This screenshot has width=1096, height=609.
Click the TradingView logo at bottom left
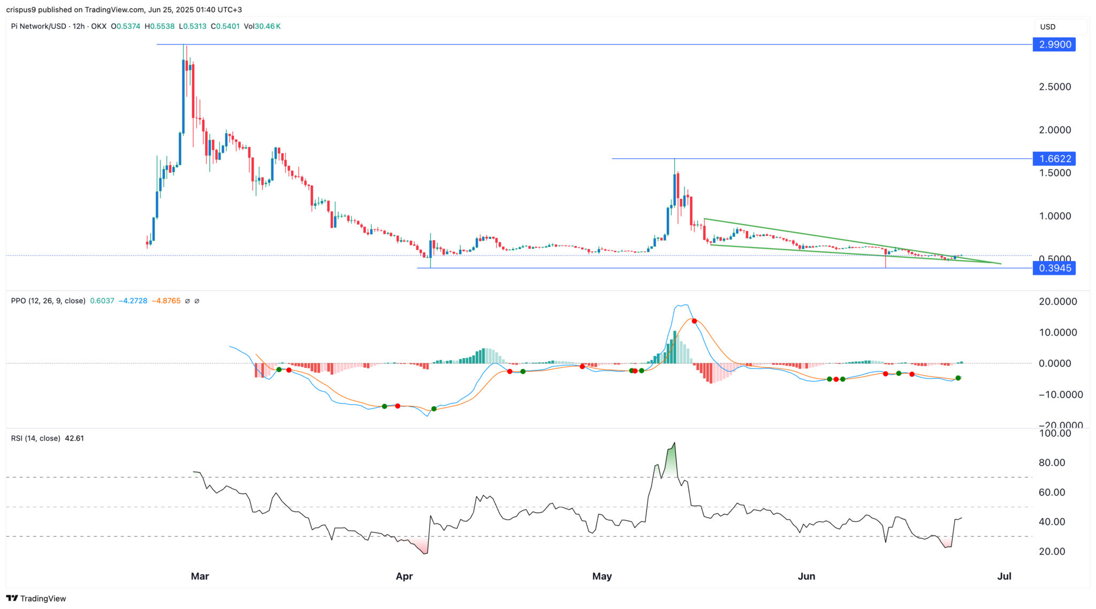tap(12, 598)
